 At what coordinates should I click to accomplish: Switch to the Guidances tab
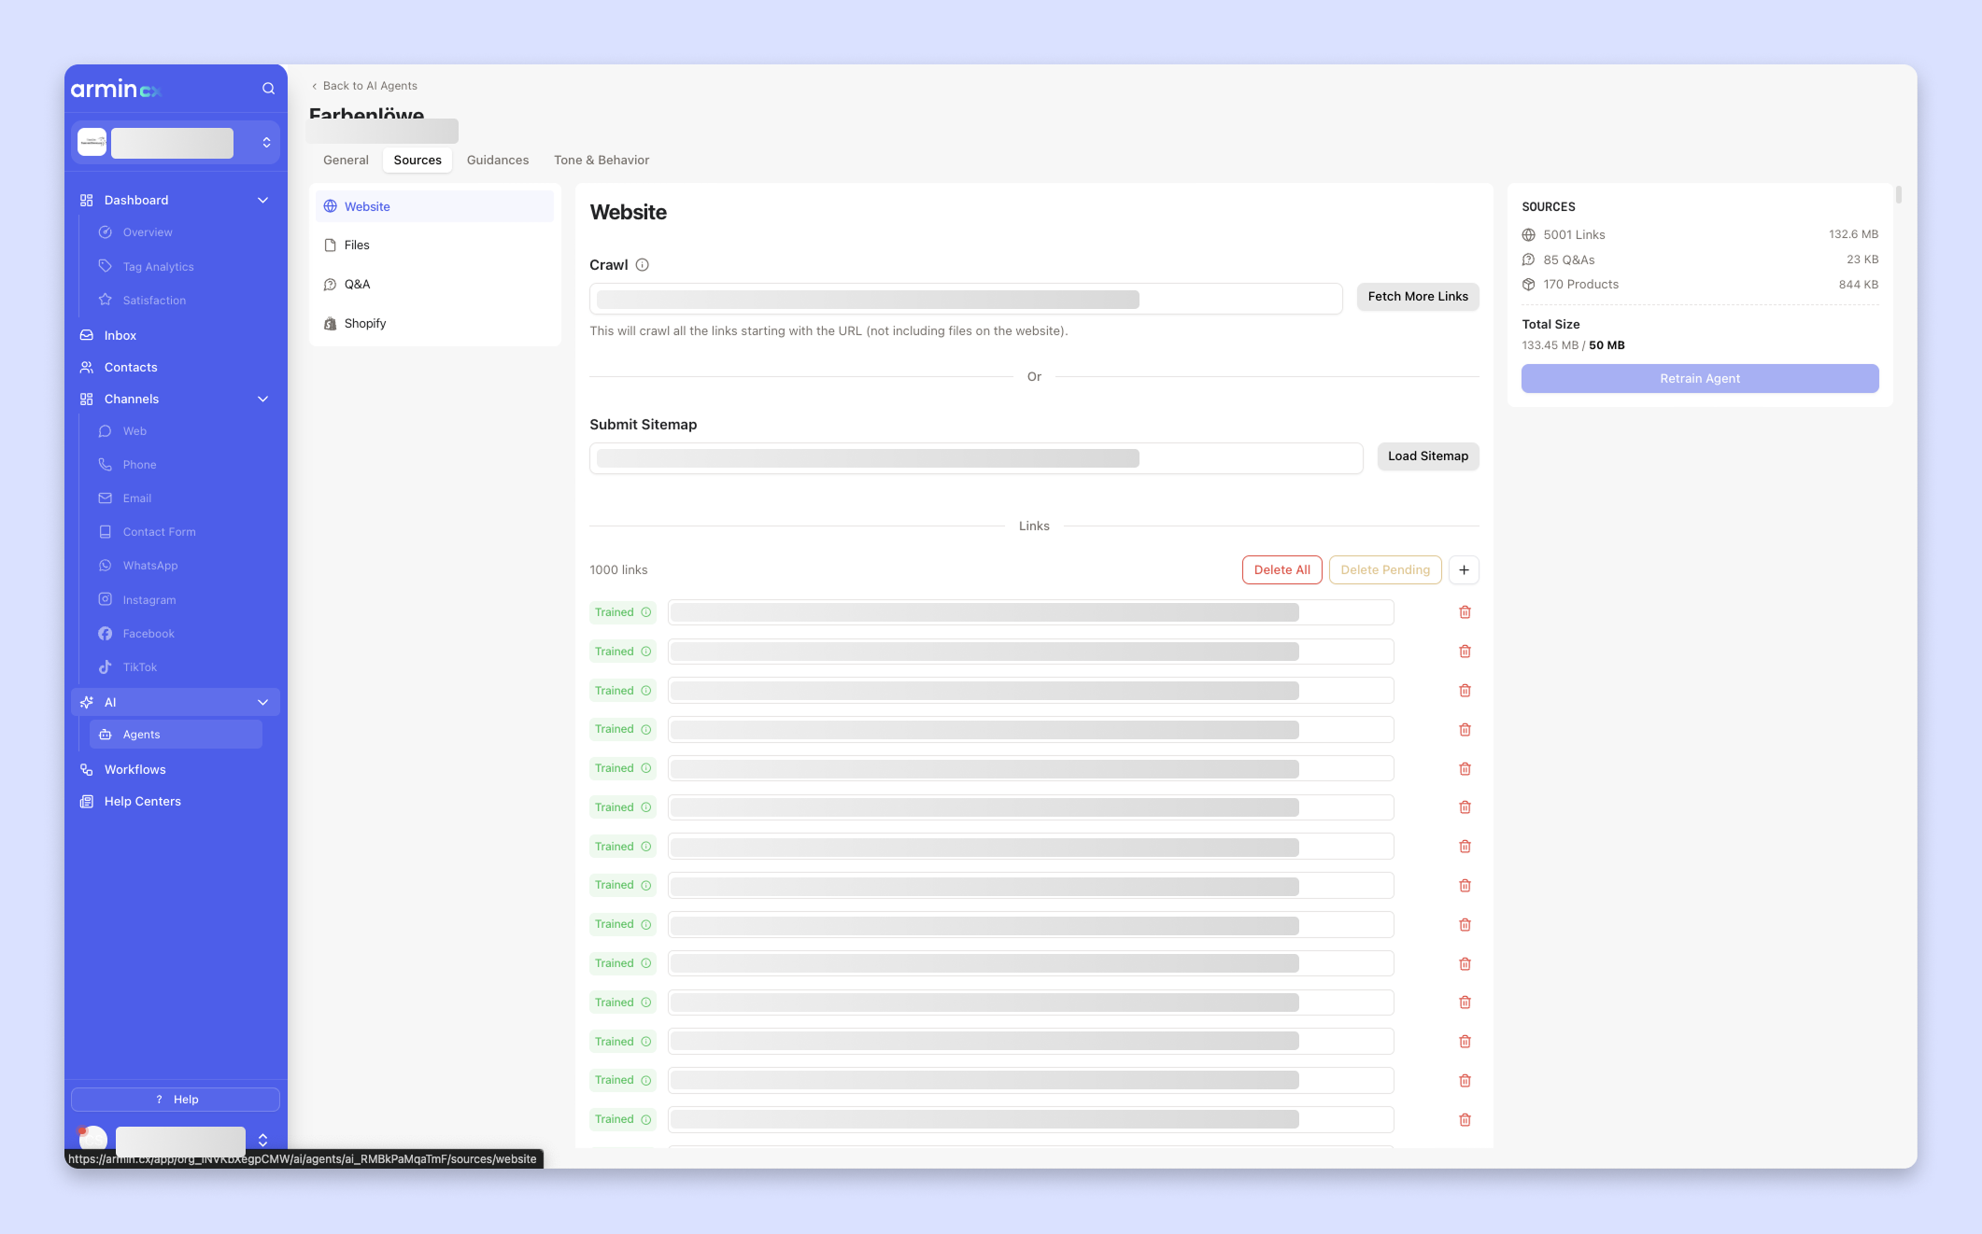[x=497, y=160]
